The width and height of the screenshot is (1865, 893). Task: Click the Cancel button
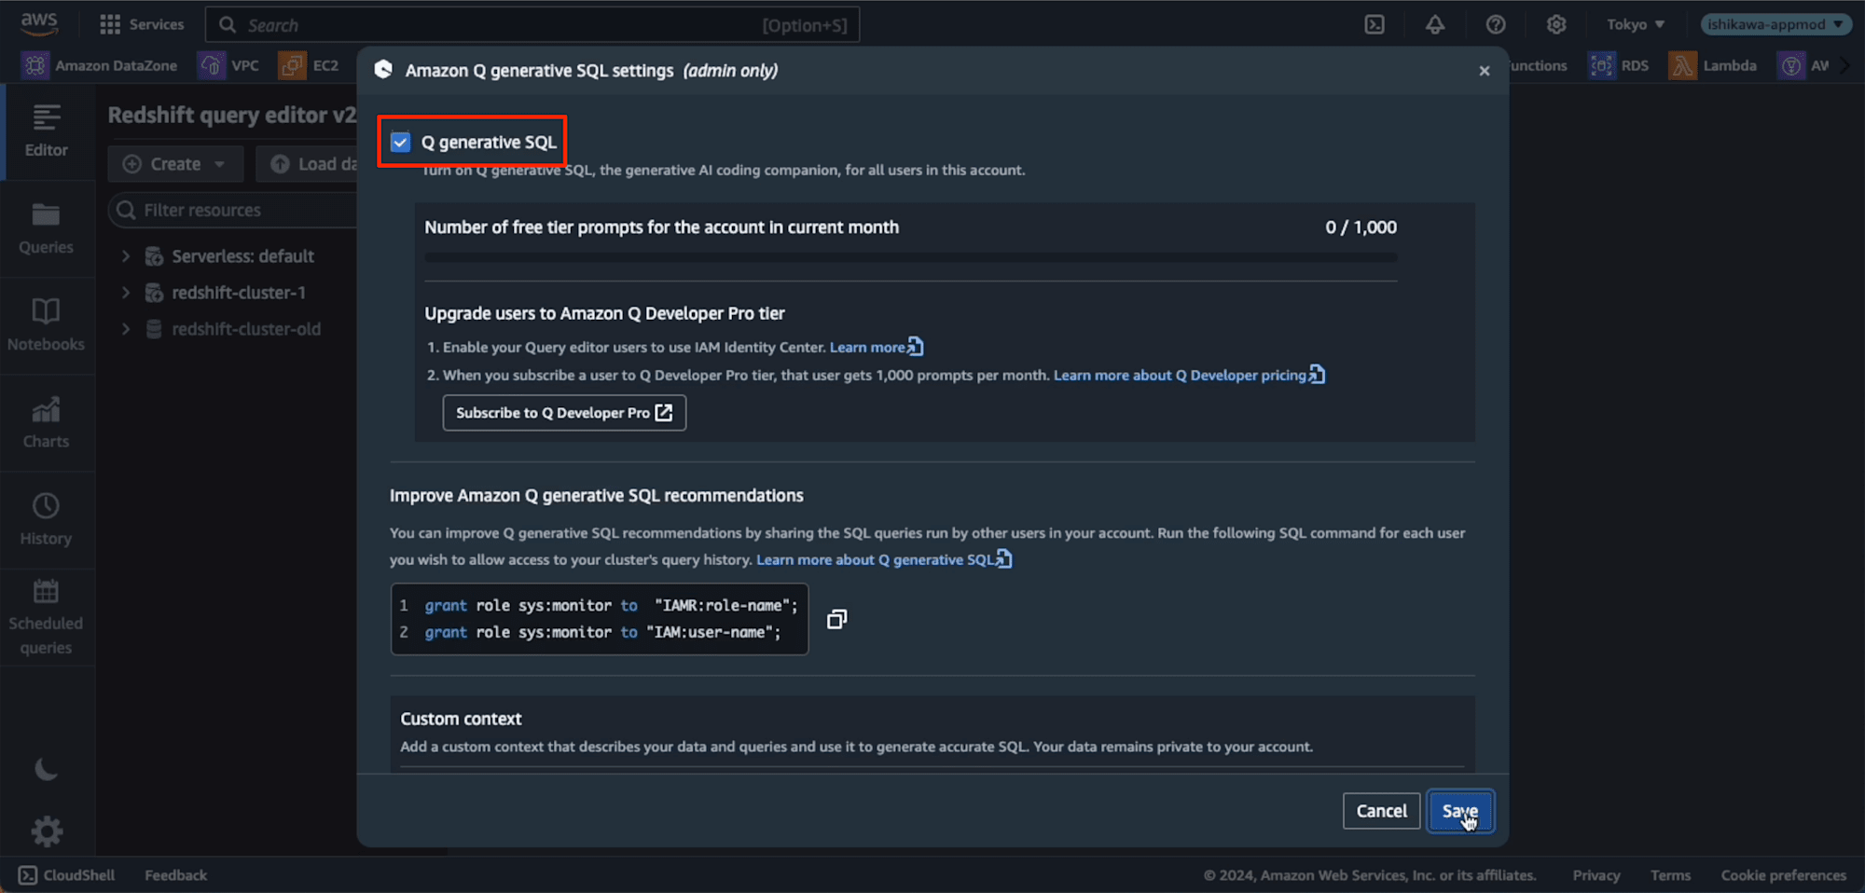click(1381, 811)
